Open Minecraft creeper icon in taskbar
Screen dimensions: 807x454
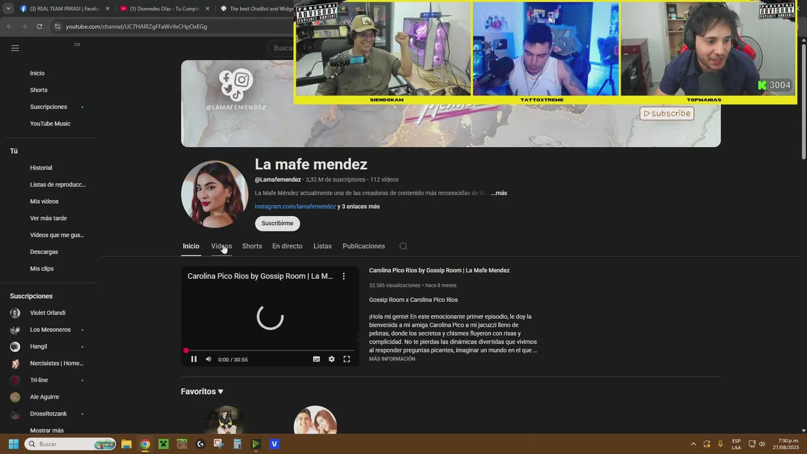pyautogui.click(x=163, y=444)
